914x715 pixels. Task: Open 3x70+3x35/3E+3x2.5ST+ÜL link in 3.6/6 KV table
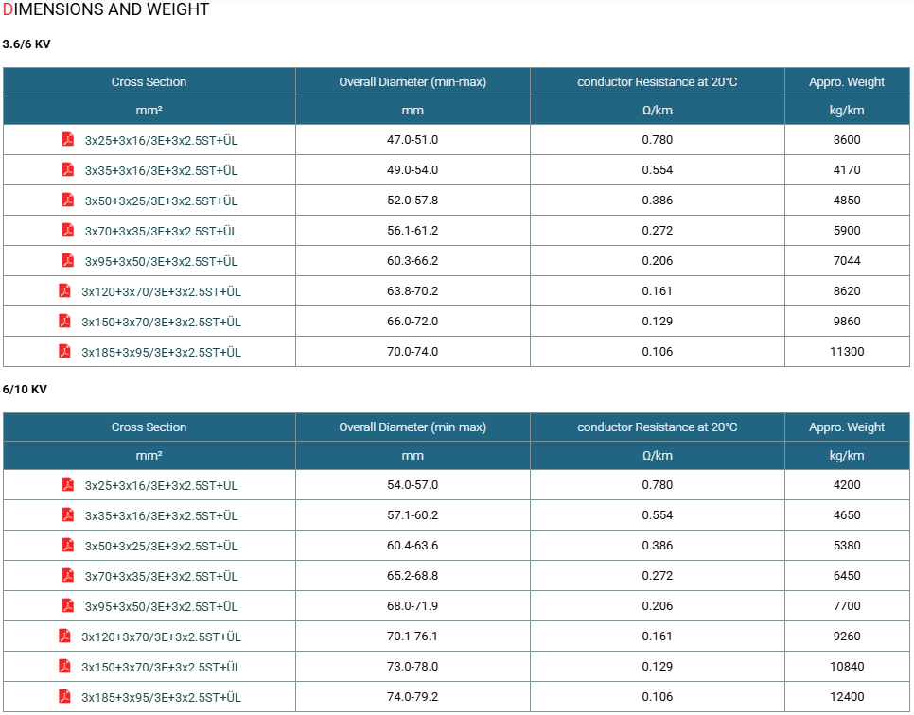[x=162, y=232]
